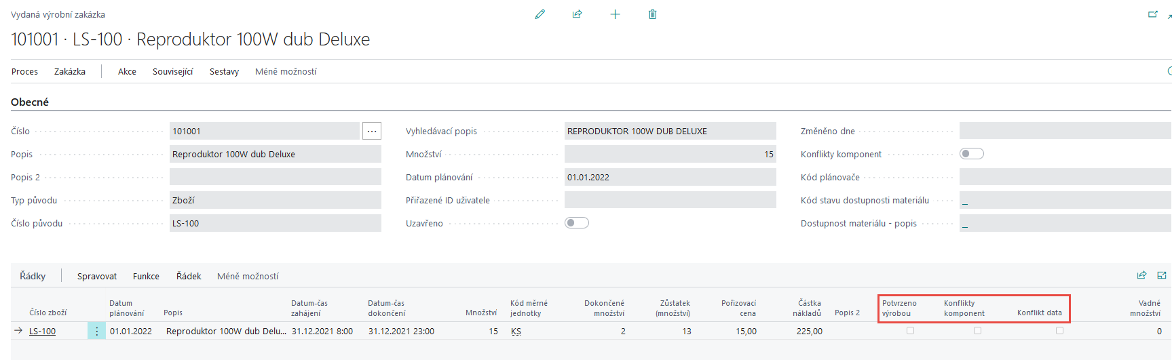This screenshot has height=360, width=1172.
Task: Click the Popis 2 input field
Action: (x=275, y=177)
